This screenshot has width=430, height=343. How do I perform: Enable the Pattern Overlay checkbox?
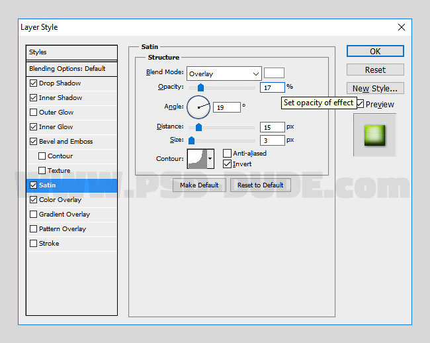pos(33,229)
